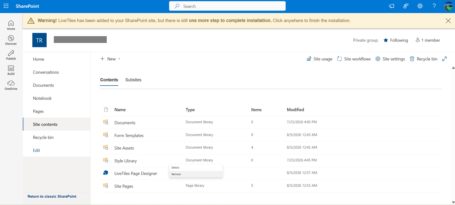Click the SharePoint brand title
This screenshot has width=455, height=205.
tap(27, 6)
